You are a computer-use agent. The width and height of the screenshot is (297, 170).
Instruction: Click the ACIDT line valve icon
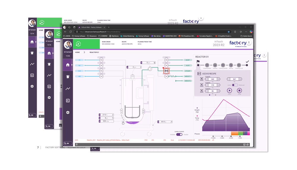[166, 65]
